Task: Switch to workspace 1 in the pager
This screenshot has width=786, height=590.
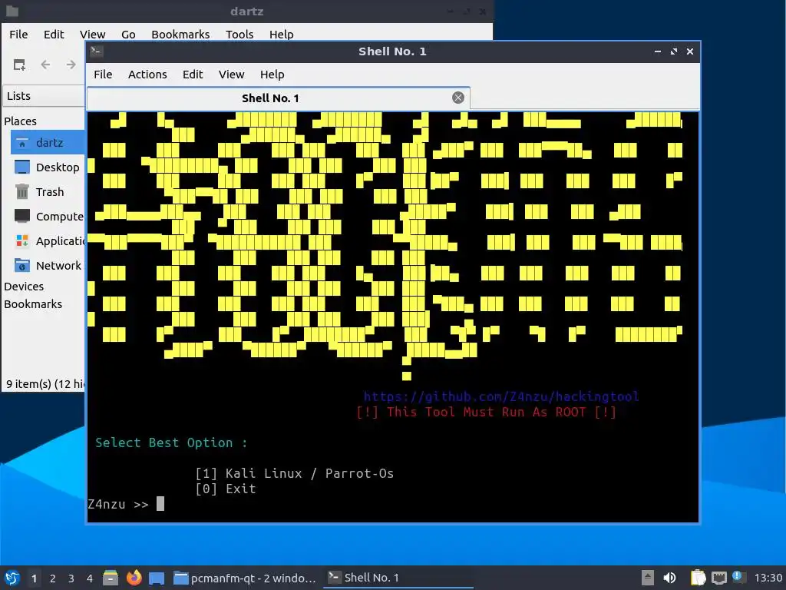Action: 34,578
